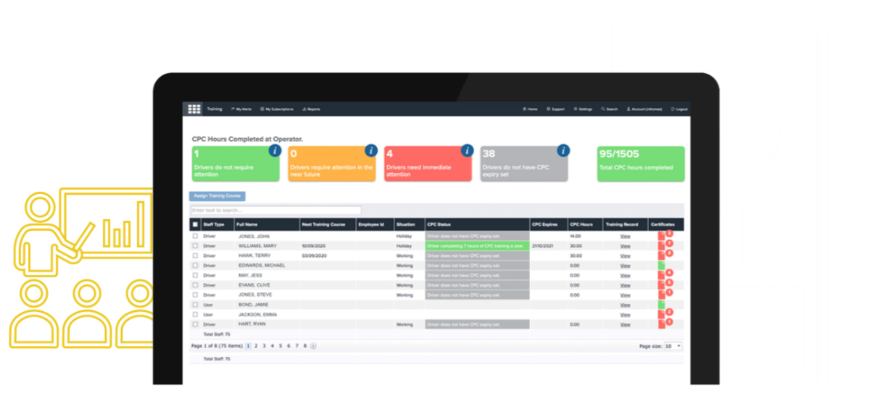
Task: Open the app grid launcher icon
Action: (x=194, y=109)
